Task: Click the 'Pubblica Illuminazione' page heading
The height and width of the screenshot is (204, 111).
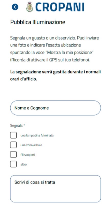Action: (x=38, y=22)
